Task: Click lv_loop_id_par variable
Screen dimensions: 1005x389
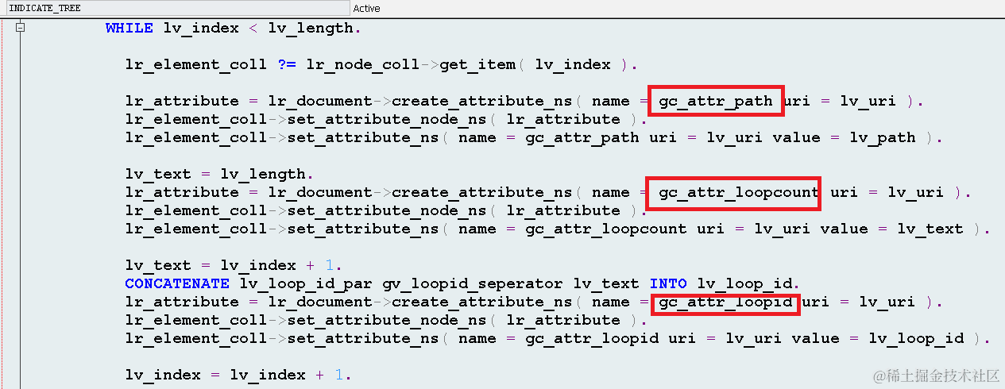Action: point(306,283)
